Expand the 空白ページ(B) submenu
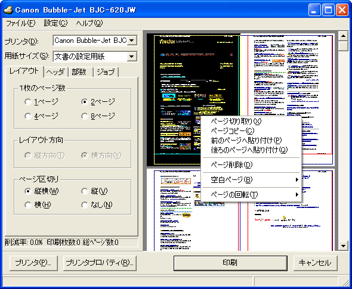Screen dimensions: 352x289 [251, 180]
